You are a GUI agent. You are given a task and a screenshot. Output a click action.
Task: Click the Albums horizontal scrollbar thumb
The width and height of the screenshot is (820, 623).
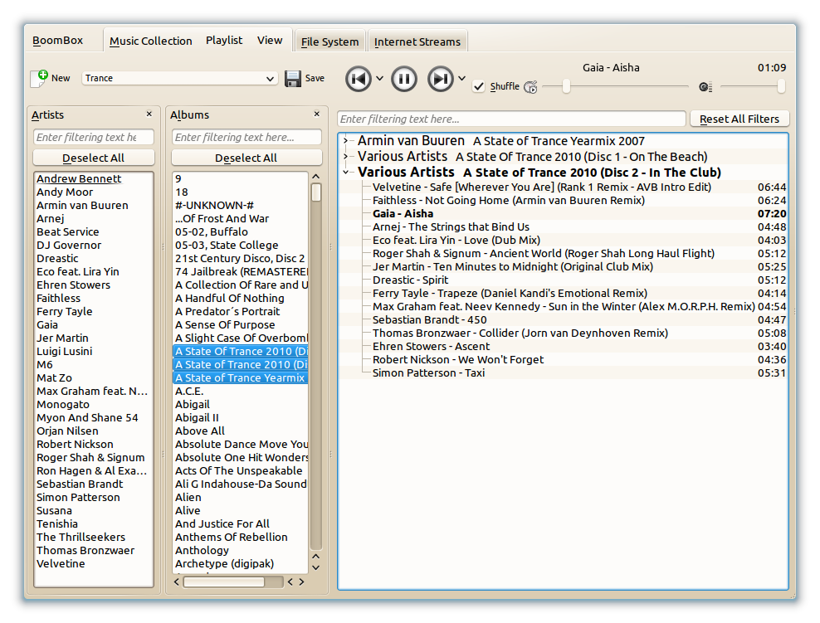click(224, 582)
